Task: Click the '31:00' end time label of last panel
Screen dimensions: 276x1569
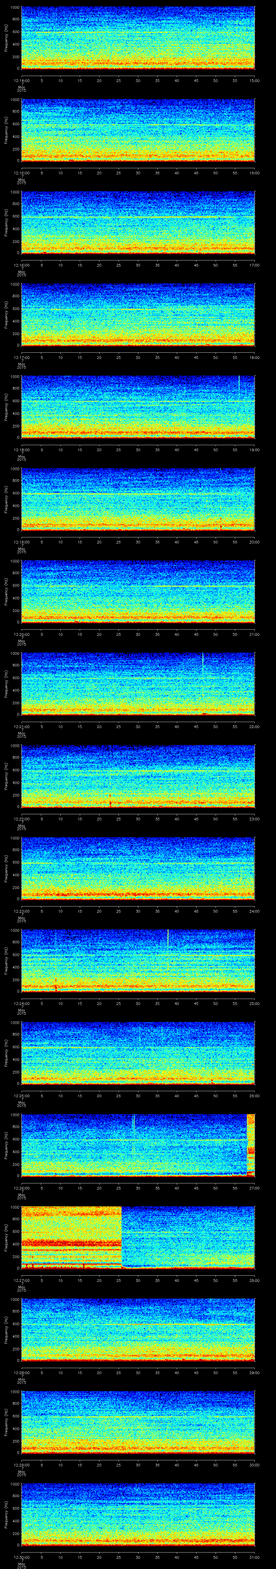Action: click(x=255, y=1557)
